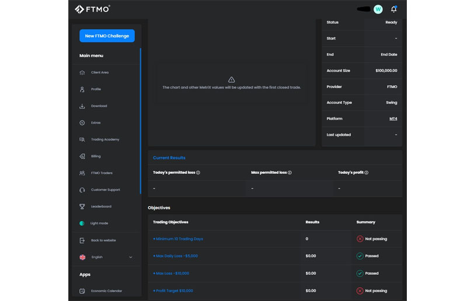
Task: Click the $100,000.00 account size value
Action: [x=386, y=71]
